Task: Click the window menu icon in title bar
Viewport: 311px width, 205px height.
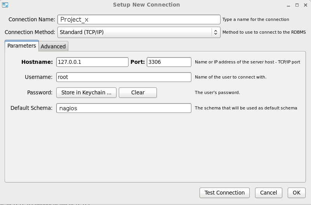Action: point(5,5)
